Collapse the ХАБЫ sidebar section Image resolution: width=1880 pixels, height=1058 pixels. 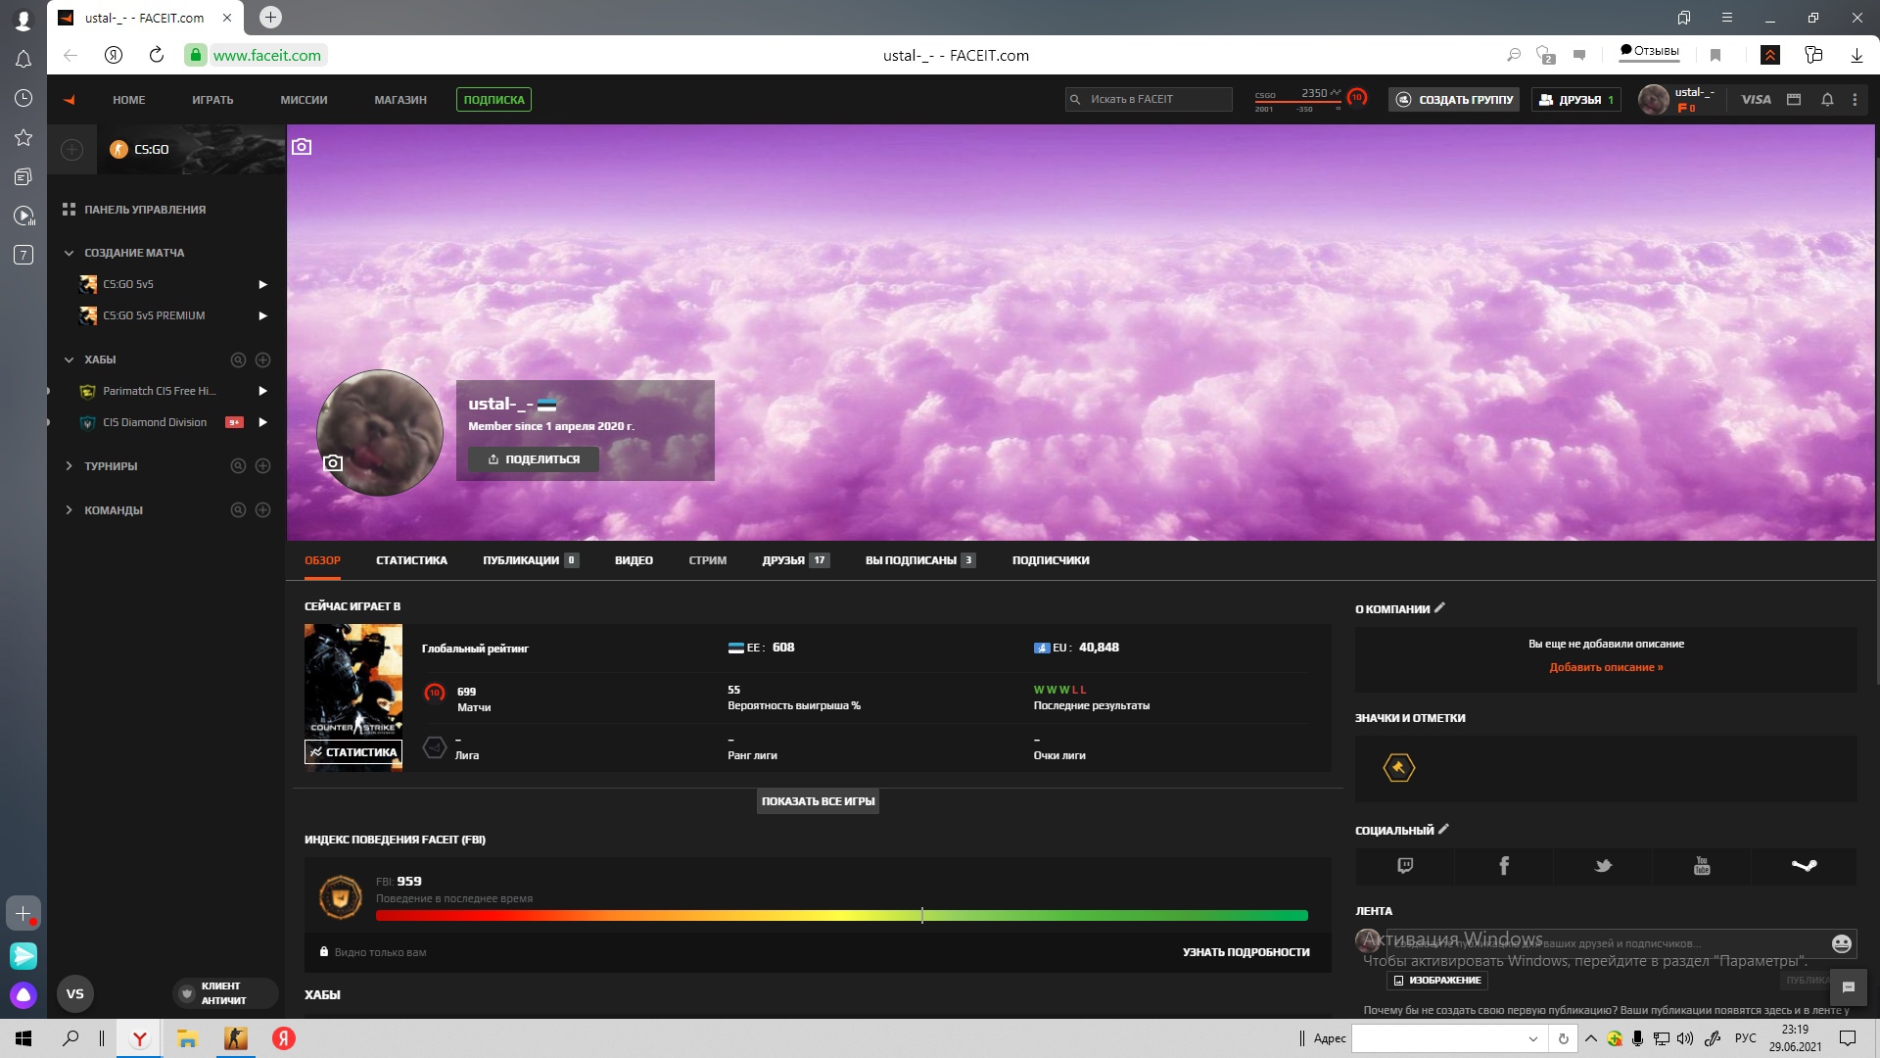point(69,360)
